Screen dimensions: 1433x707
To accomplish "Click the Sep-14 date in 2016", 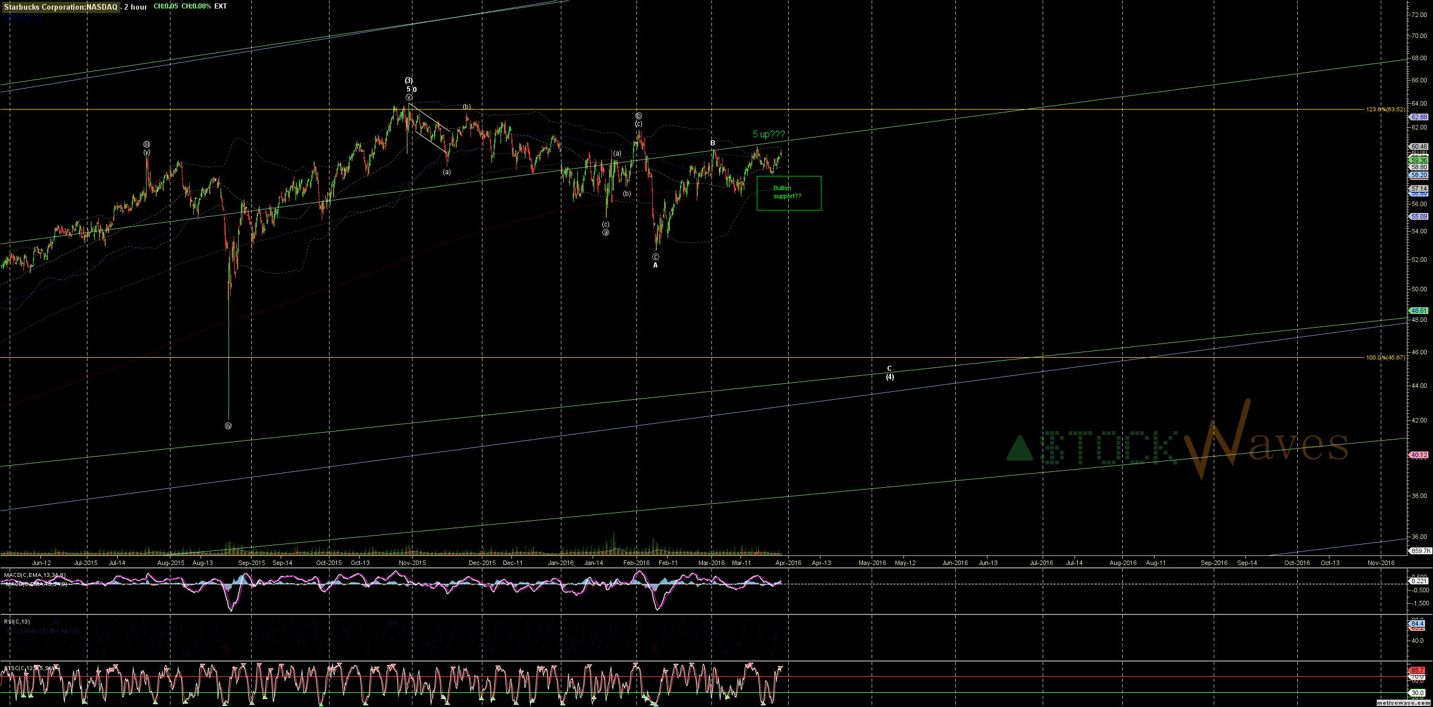I will pos(1247,563).
